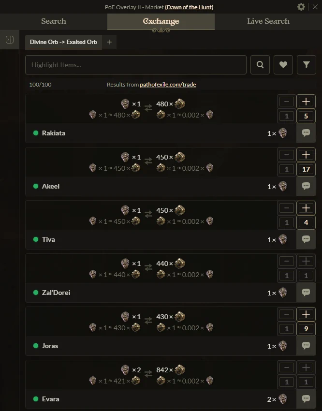
Task: Increase quantity with plus on Rakiata's offer
Action: tap(306, 102)
